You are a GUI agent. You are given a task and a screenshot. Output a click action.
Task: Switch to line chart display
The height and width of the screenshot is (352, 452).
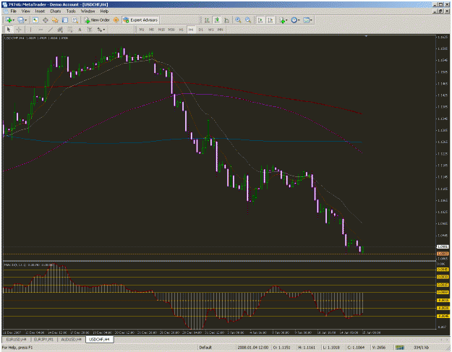226,20
